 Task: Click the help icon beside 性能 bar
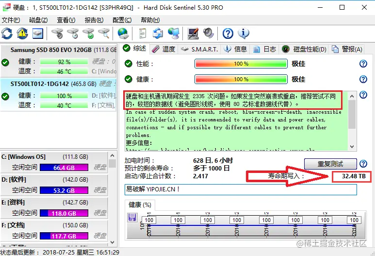click(x=363, y=64)
